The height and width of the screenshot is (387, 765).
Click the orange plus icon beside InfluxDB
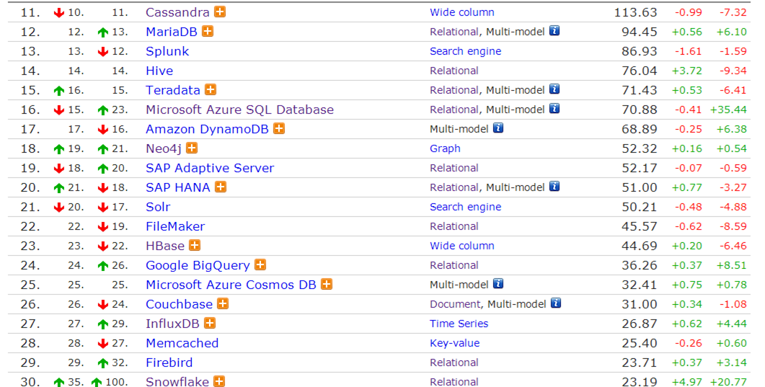click(210, 323)
